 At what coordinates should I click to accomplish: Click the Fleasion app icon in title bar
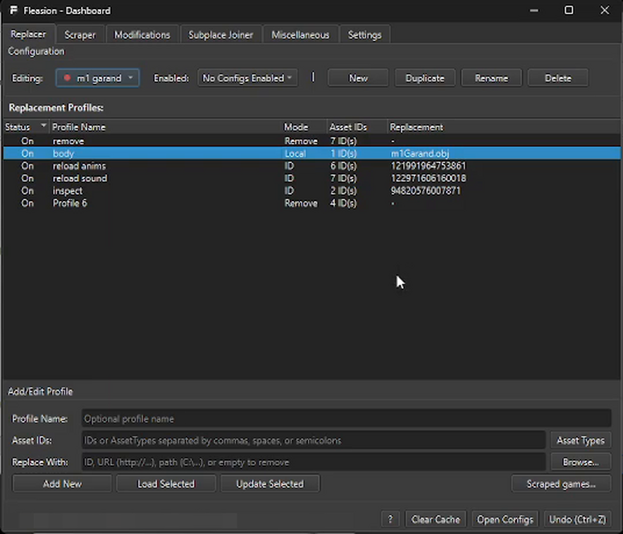(14, 10)
